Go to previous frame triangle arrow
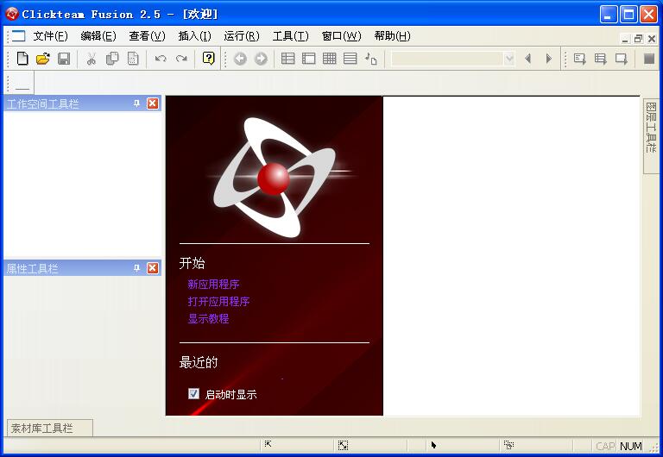 (x=527, y=59)
